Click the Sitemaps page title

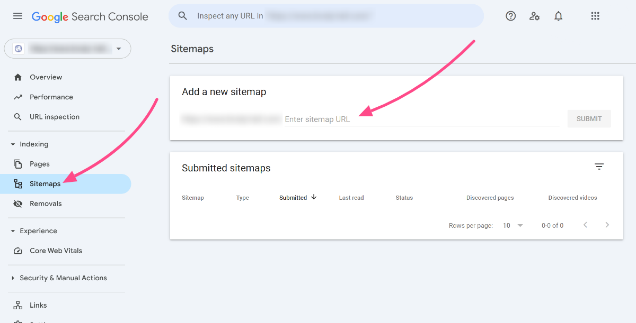pyautogui.click(x=192, y=49)
